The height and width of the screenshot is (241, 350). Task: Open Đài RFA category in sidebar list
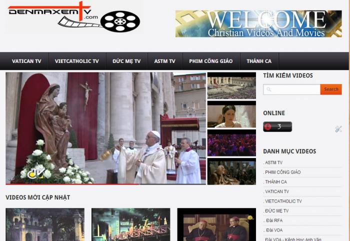click(x=273, y=219)
